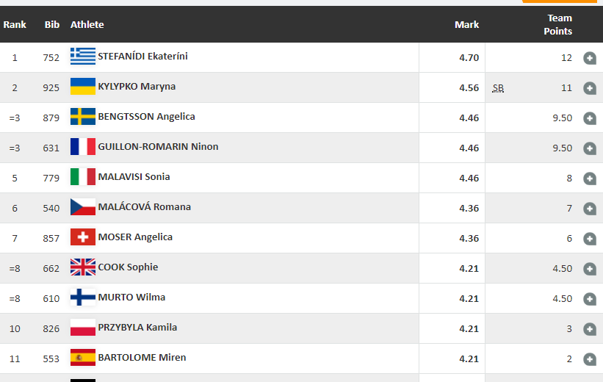Image resolution: width=603 pixels, height=382 pixels.
Task: Open athlete profile STEFANÍDI Ekateríni
Action: tap(142, 56)
